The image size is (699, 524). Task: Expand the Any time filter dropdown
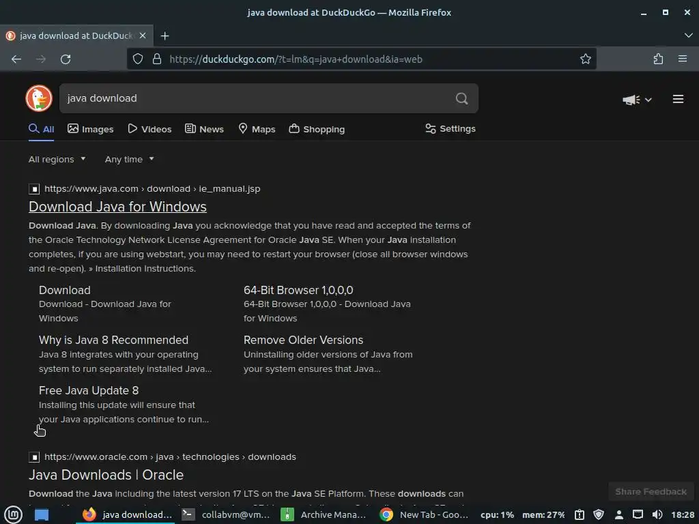(x=129, y=160)
